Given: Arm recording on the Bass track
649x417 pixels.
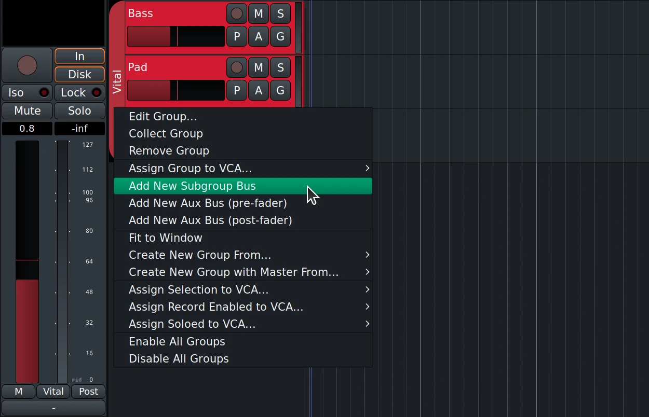Looking at the screenshot, I should click(x=237, y=13).
